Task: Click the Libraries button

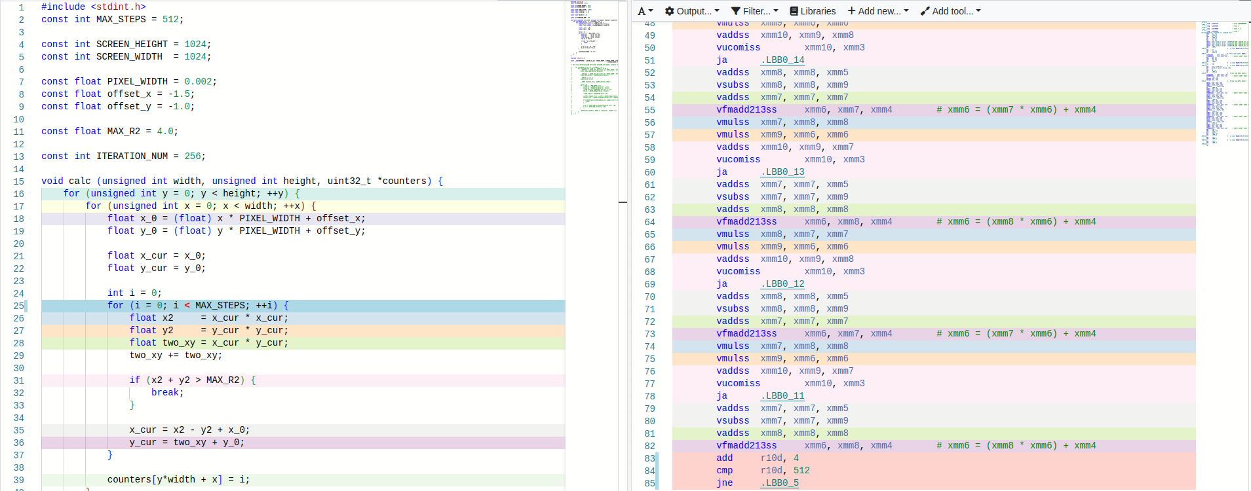Action: tap(813, 11)
